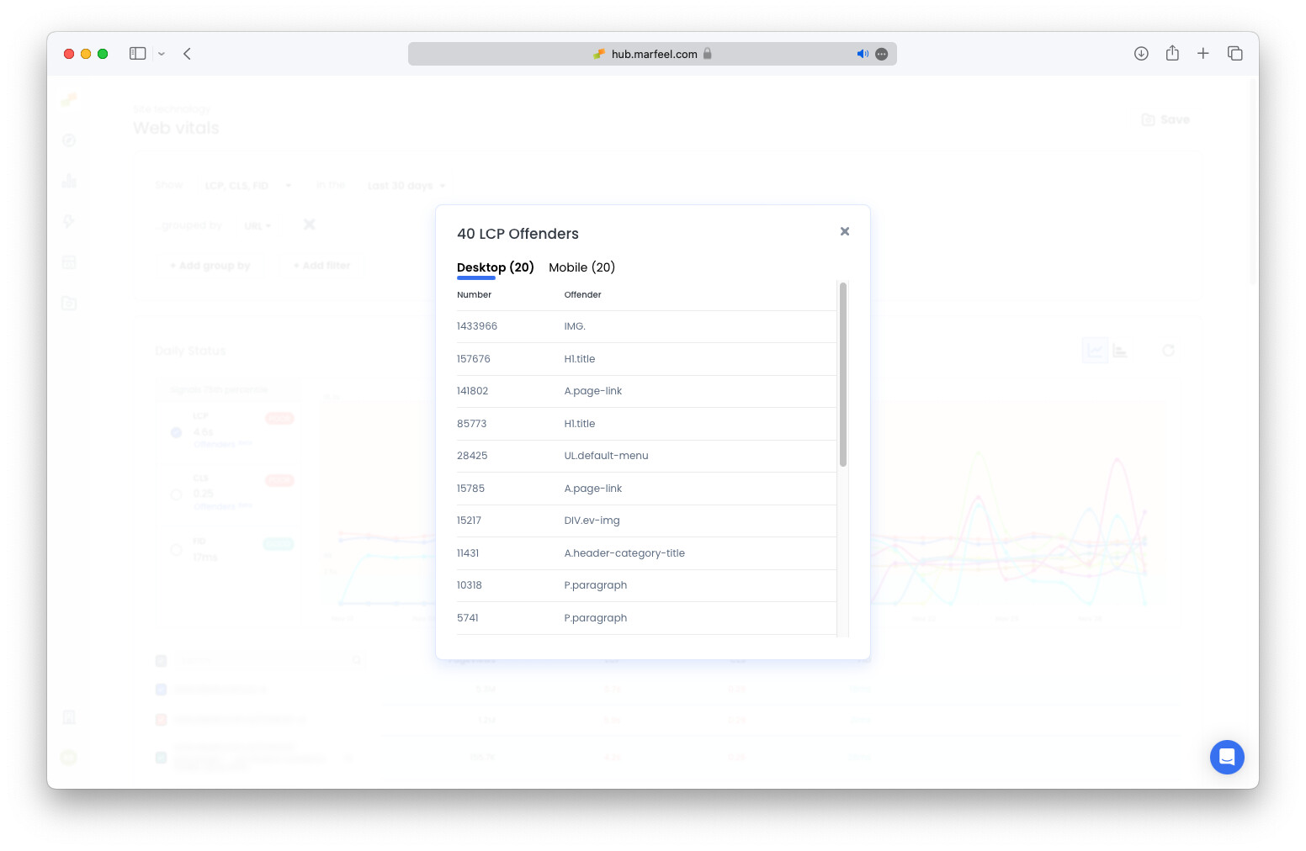Click the UL.default-menu offender entry

click(x=606, y=456)
